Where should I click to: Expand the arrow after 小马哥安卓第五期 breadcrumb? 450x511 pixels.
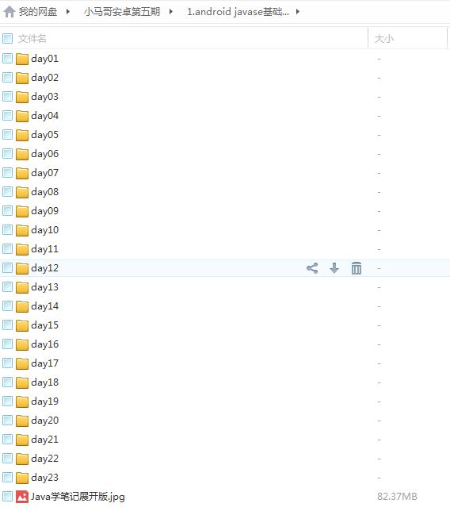171,12
